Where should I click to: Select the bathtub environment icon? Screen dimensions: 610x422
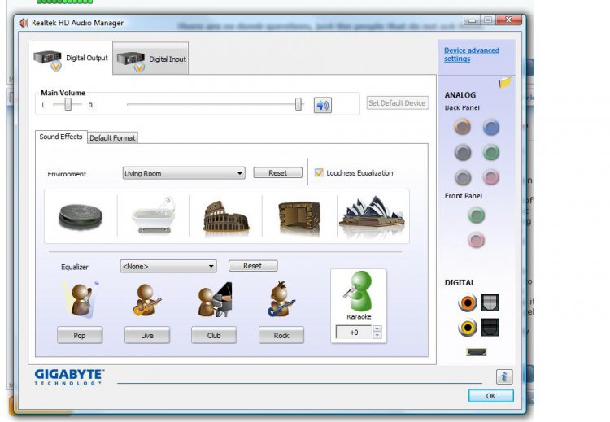click(x=153, y=215)
